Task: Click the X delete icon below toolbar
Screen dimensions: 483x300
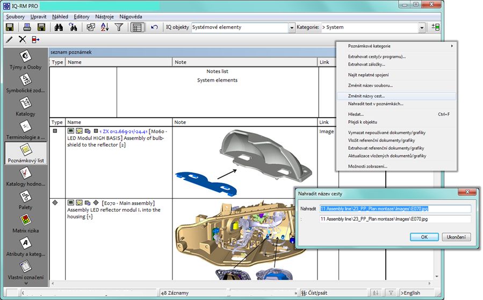Action: (22, 39)
